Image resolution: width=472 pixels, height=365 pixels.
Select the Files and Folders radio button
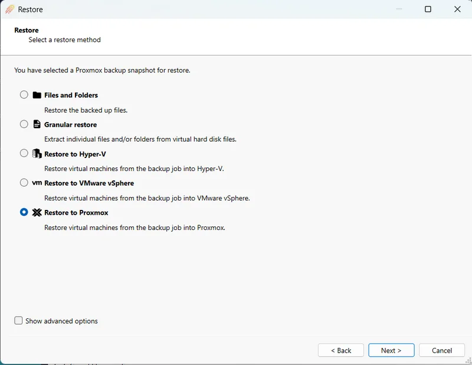coord(24,94)
